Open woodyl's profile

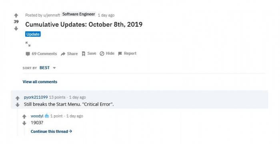click(37, 116)
